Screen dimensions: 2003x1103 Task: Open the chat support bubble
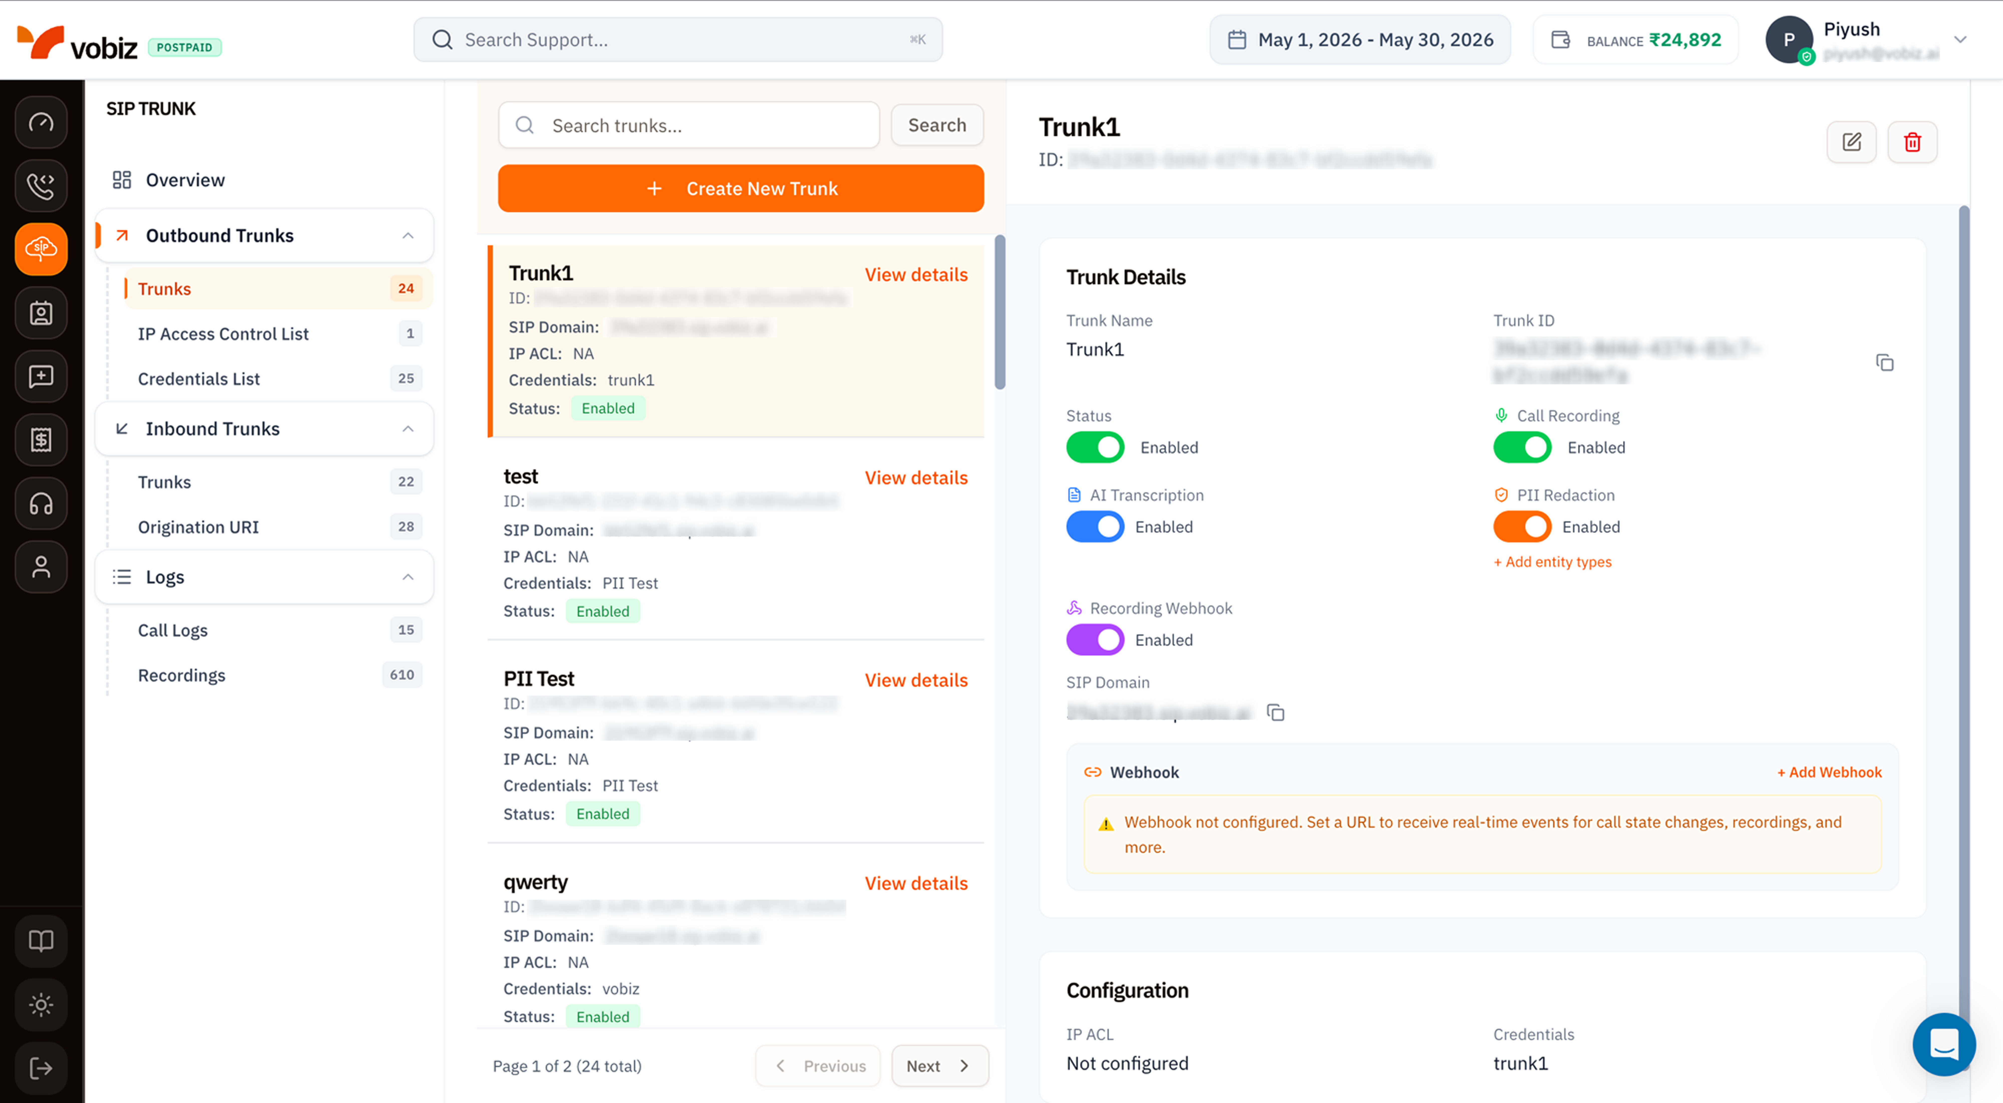(1944, 1045)
